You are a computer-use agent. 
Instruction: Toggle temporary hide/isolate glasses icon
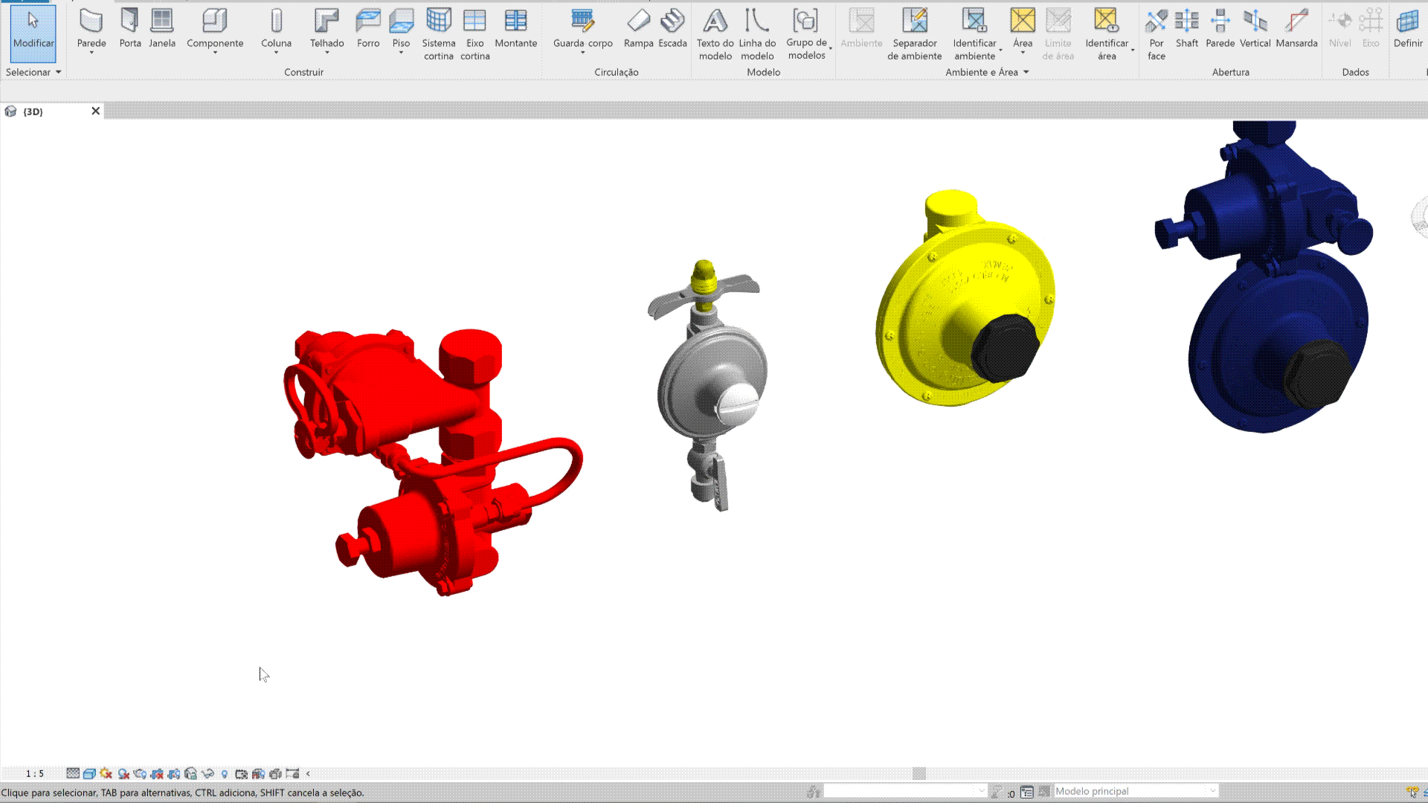208,773
